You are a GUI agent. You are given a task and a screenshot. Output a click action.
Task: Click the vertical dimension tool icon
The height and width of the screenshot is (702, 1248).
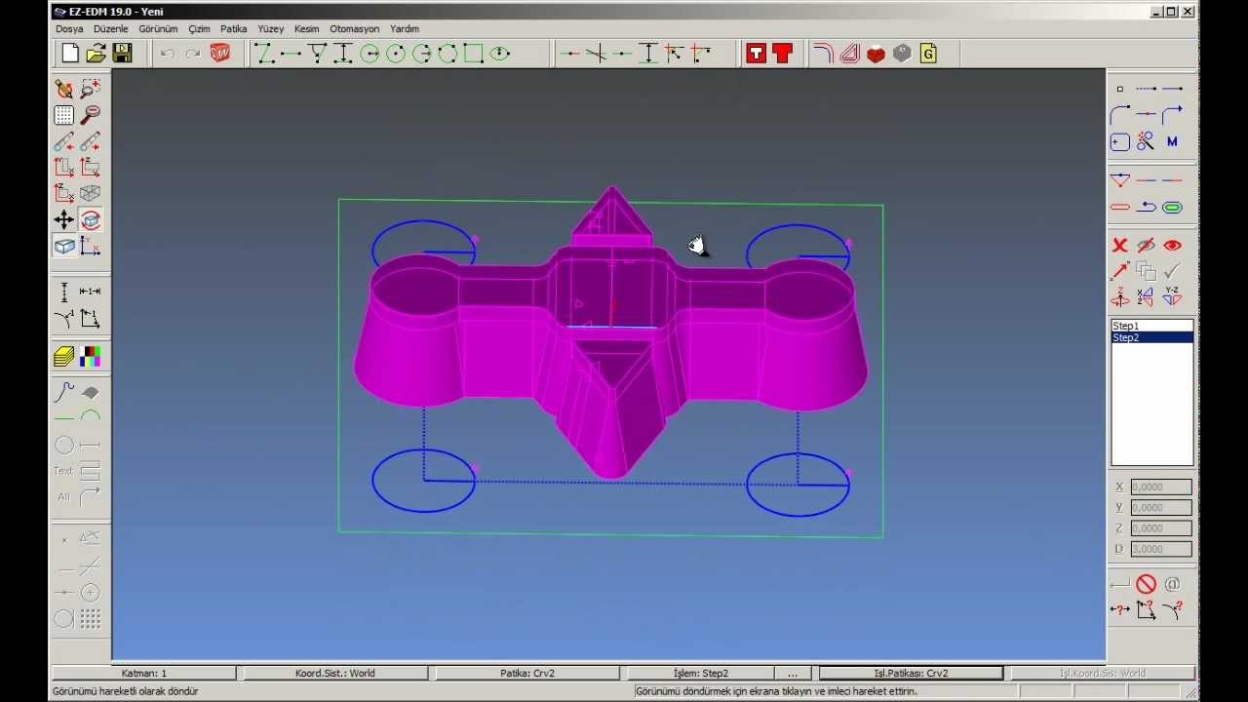pos(63,291)
